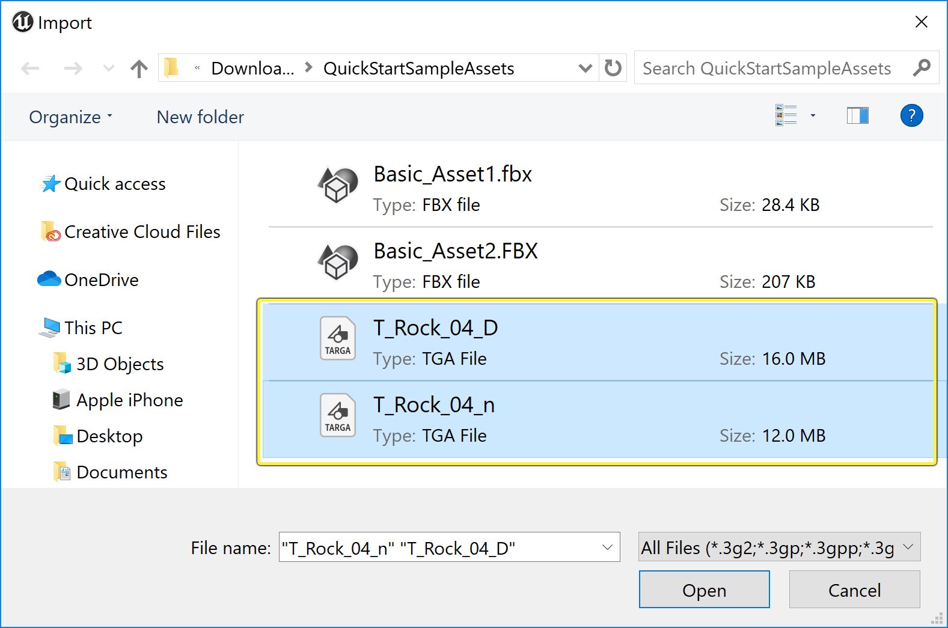
Task: Select the Basic_Asset1.fbx file icon
Action: pos(337,184)
